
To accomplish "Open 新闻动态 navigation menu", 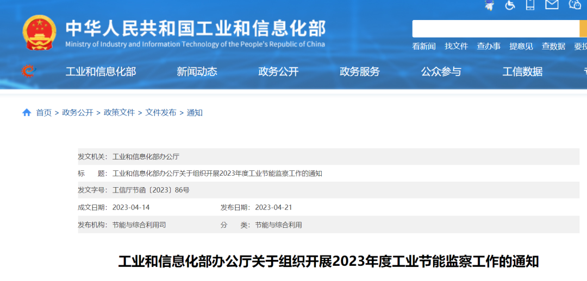I will [197, 72].
